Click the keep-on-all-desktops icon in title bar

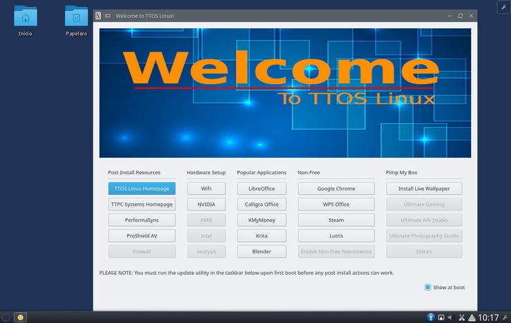coord(108,16)
